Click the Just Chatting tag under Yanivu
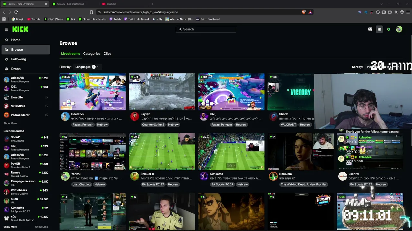 pos(81,184)
